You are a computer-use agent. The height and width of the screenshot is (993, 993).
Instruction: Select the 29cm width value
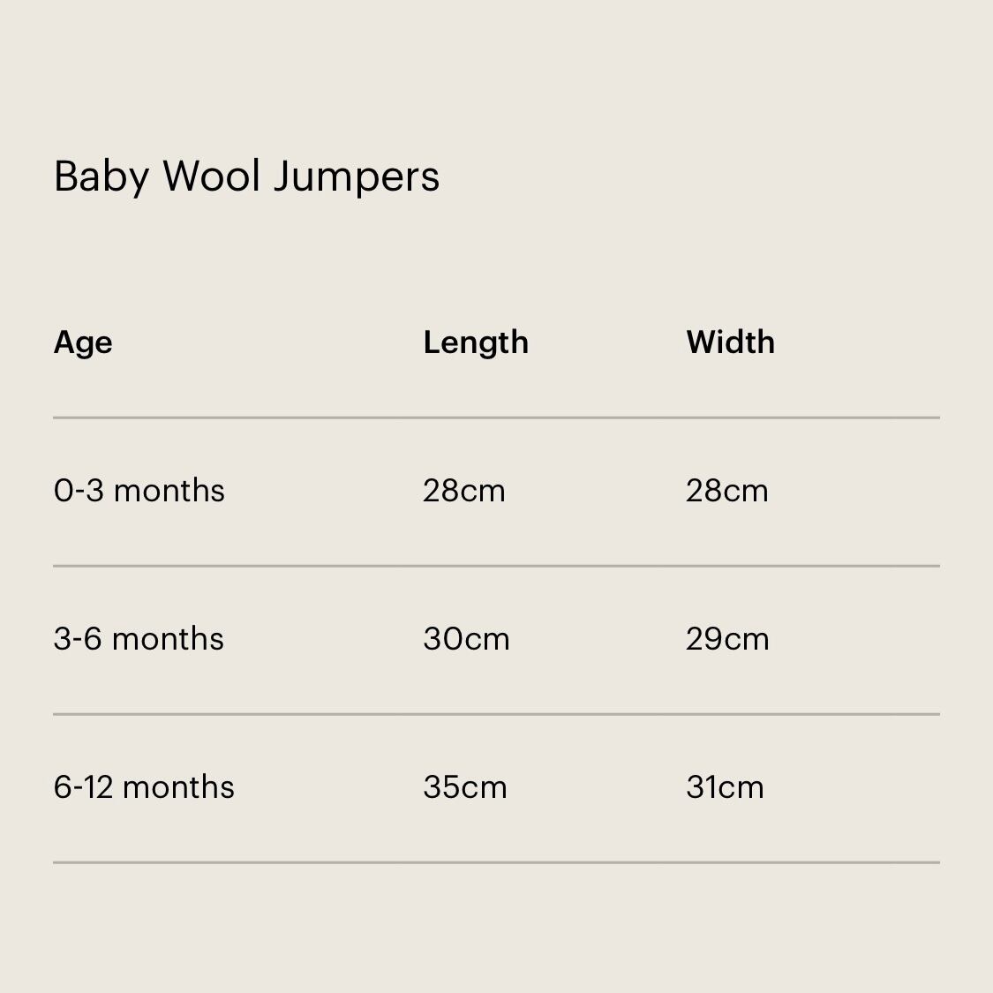point(727,639)
